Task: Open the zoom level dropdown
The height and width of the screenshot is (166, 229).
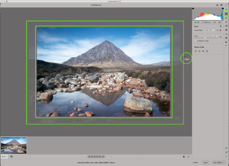Action: (5, 157)
